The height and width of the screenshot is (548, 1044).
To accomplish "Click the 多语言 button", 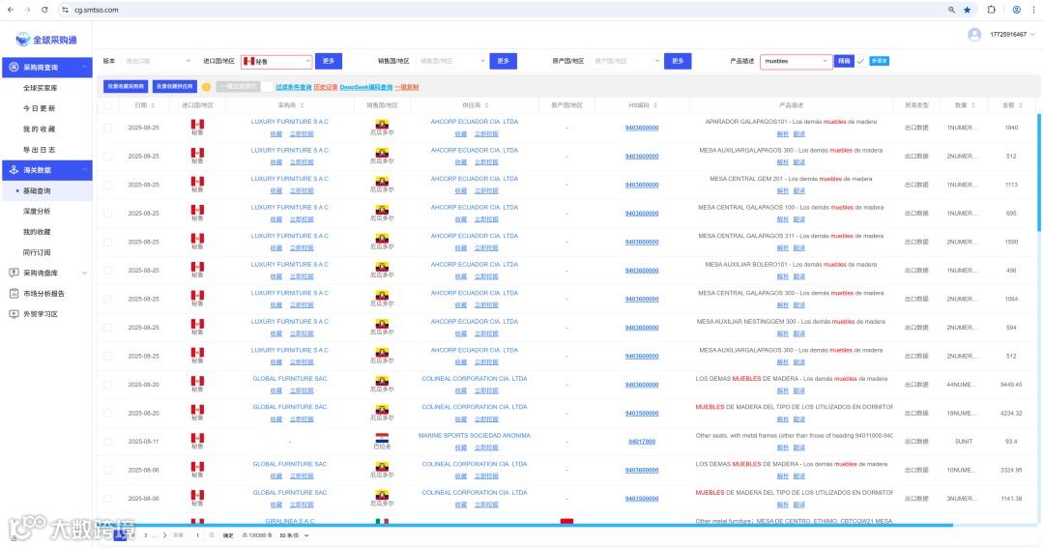I will point(879,61).
